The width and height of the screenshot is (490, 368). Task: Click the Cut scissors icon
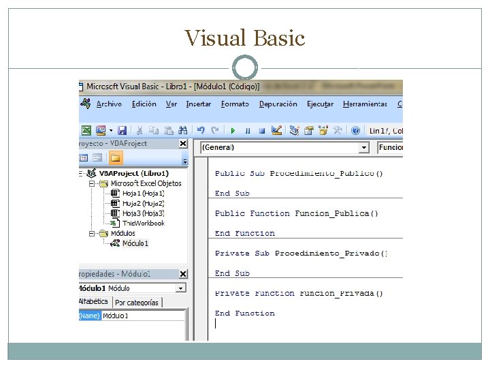tap(140, 130)
